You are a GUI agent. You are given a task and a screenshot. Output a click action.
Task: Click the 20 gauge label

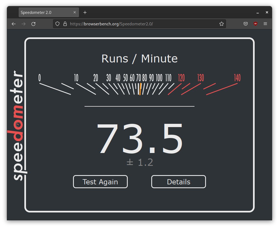click(96, 78)
